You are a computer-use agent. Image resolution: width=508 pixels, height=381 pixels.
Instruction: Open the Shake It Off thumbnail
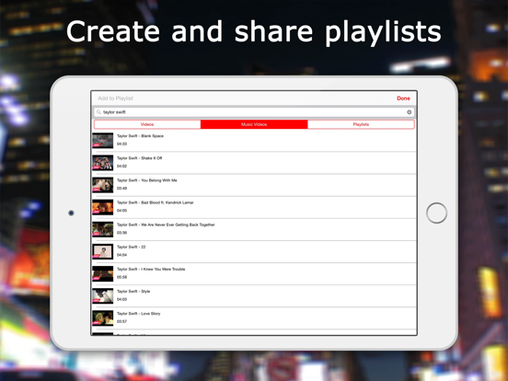click(103, 162)
